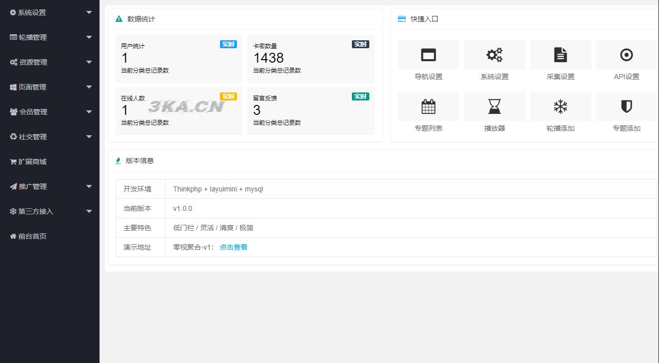The width and height of the screenshot is (659, 363).
Task: Expand the 轮播管理 menu arrow
Action: pyautogui.click(x=89, y=37)
